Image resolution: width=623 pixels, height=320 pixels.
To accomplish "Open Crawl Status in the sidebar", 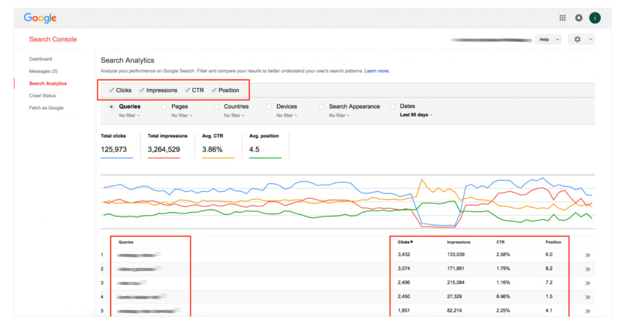I will point(43,96).
